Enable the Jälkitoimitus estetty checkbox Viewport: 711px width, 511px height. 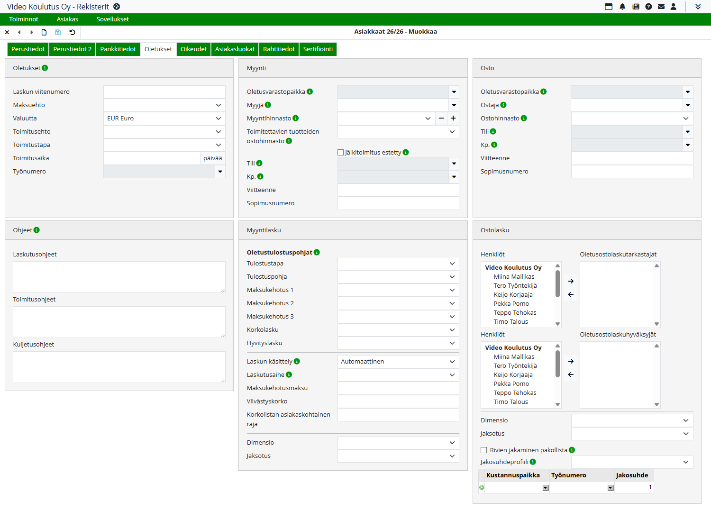[340, 153]
